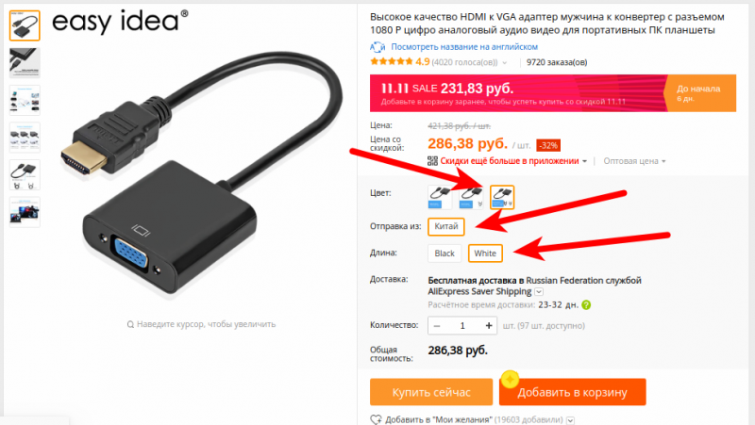Select Китай as the shipping origin
Screen dimensions: 755x425
tap(445, 226)
